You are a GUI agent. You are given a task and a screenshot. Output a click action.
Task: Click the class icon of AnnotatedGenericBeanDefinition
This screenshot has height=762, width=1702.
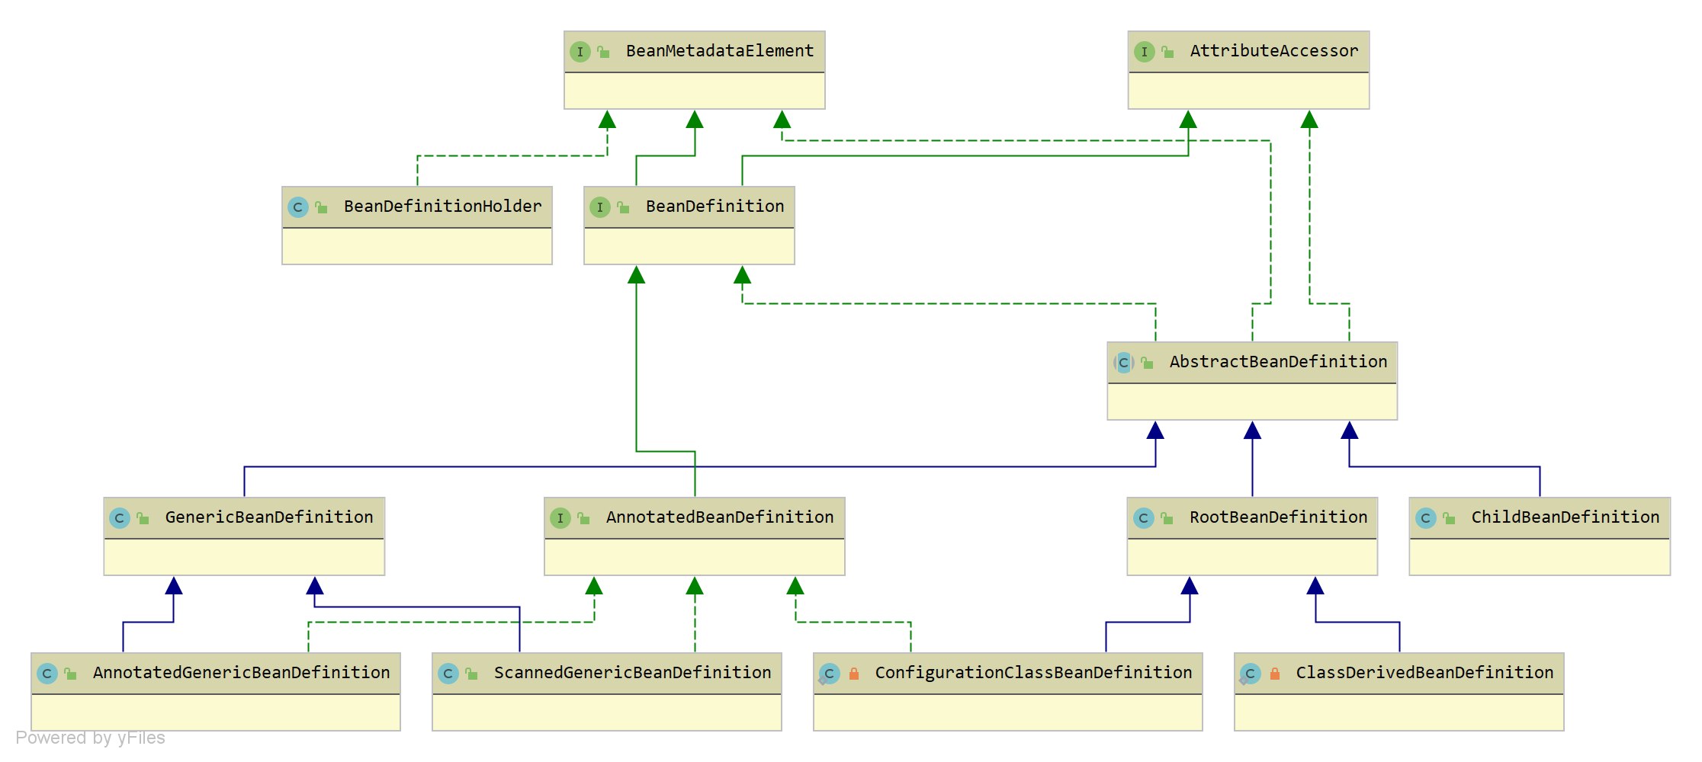click(47, 674)
